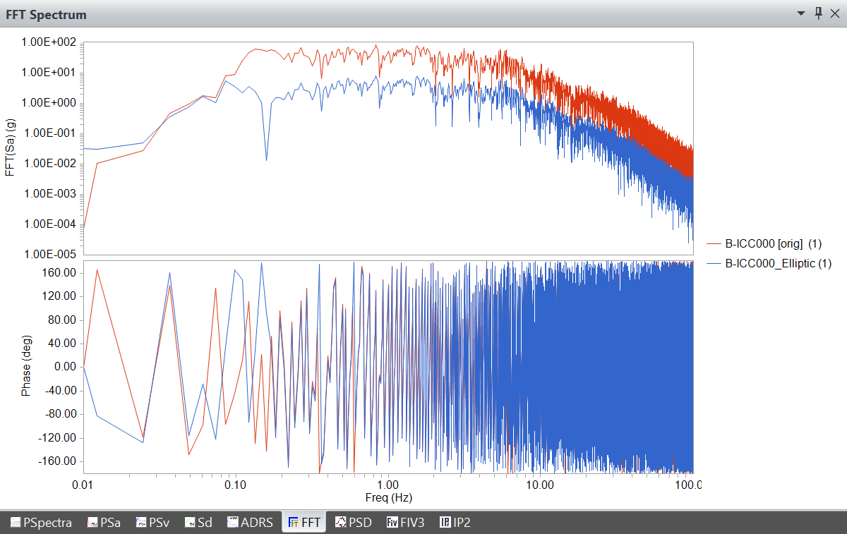Switch to the PSpectra tab
847x534 pixels.
coord(41,523)
